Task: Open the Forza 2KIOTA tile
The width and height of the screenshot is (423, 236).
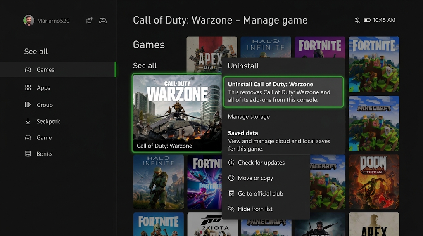Action: (x=212, y=224)
